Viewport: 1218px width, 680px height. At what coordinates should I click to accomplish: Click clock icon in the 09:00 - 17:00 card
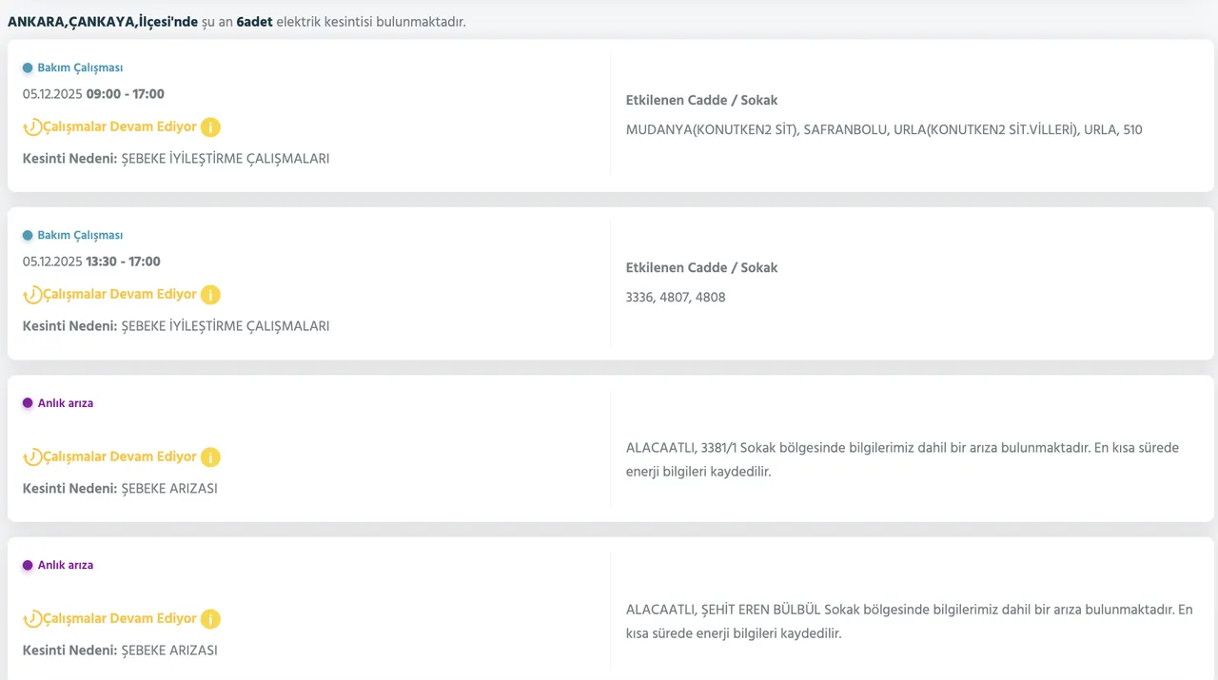32,127
